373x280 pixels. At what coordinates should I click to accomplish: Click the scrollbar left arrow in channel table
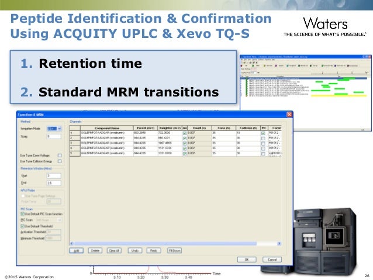(x=71, y=243)
